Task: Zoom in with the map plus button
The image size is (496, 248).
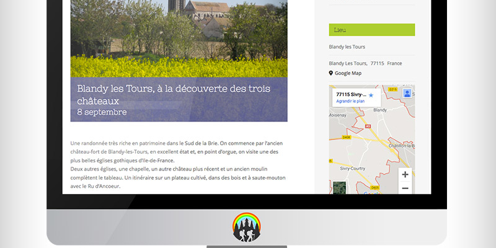Action: pyautogui.click(x=405, y=174)
